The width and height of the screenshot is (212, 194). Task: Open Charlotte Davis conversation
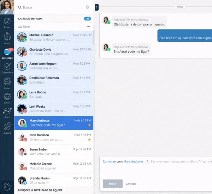tap(54, 52)
